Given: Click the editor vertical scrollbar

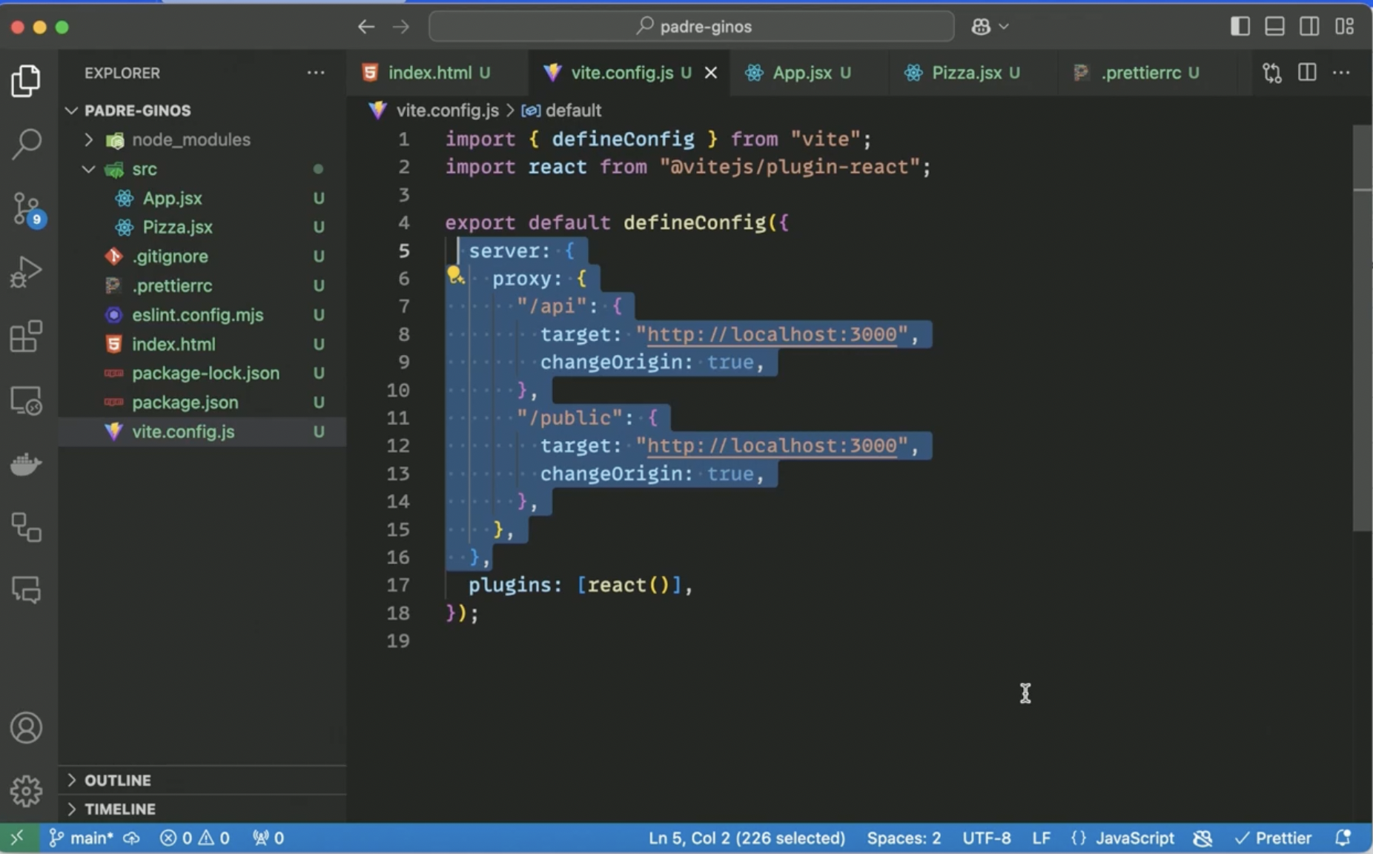Looking at the screenshot, I should pyautogui.click(x=1363, y=328).
